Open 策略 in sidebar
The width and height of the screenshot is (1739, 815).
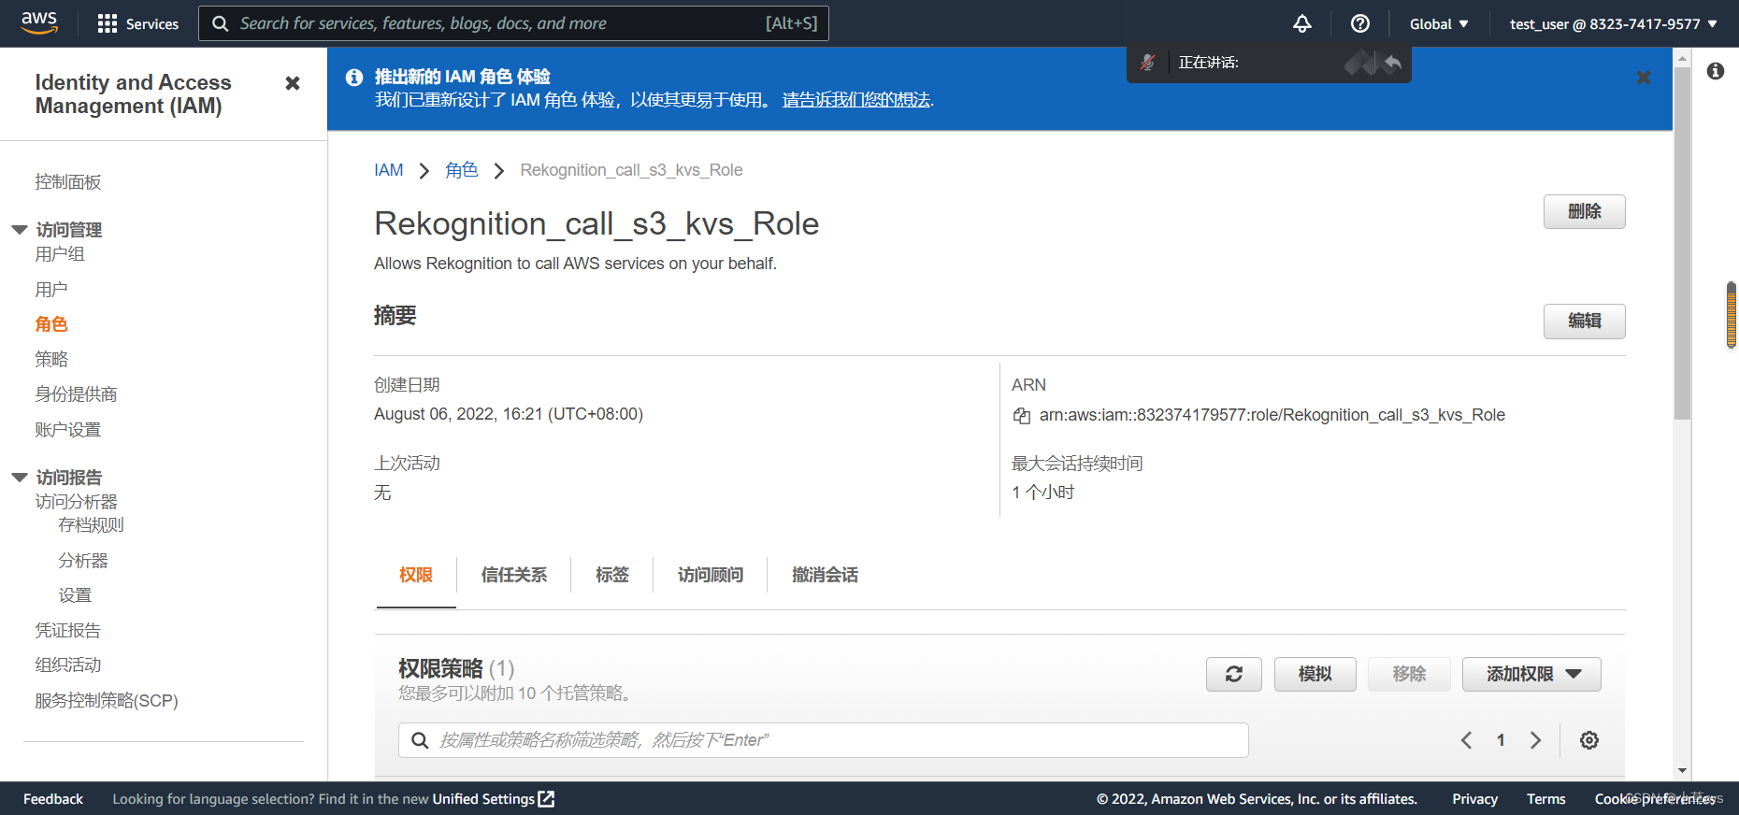pos(51,359)
